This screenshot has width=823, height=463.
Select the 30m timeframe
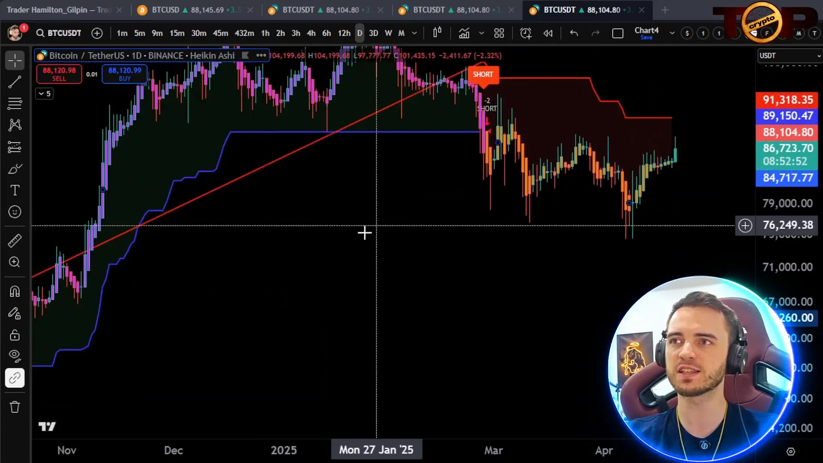198,33
